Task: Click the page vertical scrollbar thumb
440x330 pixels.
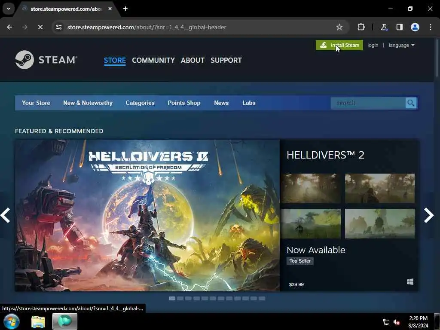Action: tap(437, 58)
